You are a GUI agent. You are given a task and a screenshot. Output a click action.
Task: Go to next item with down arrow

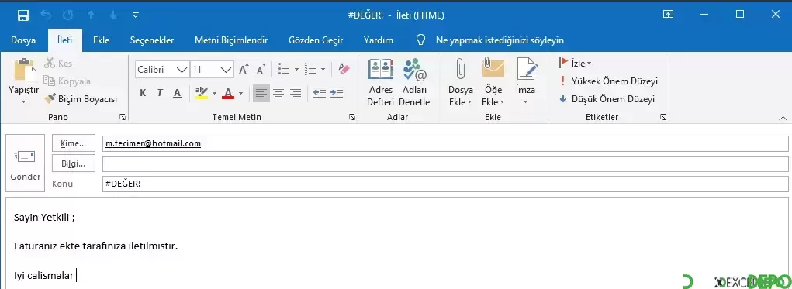tap(113, 15)
